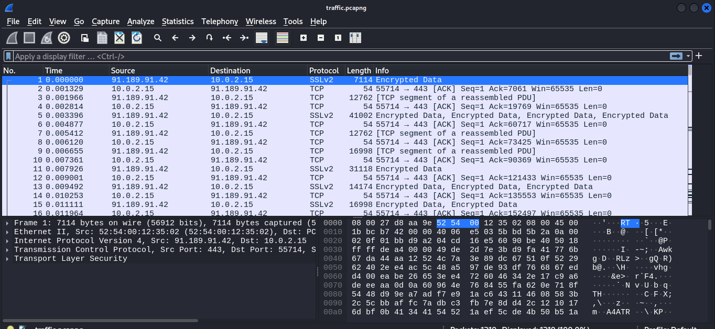The image size is (715, 329).
Task: Open the Telephony menu
Action: 220,21
